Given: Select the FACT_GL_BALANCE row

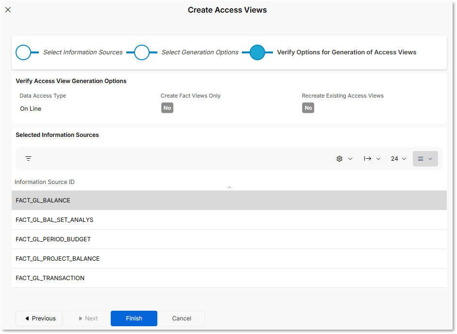Looking at the screenshot, I should 43,200.
